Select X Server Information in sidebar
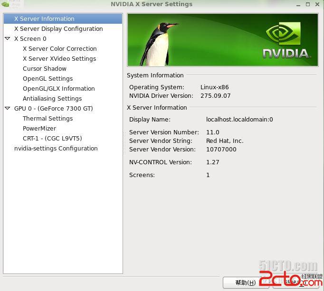 [x=63, y=19]
